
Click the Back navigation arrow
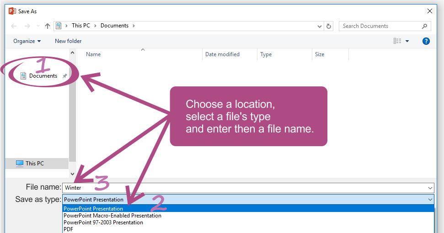coord(14,26)
